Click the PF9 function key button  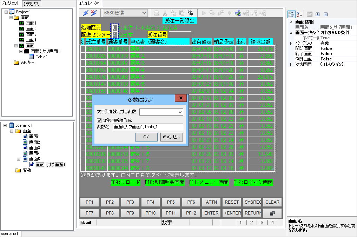click(130, 213)
